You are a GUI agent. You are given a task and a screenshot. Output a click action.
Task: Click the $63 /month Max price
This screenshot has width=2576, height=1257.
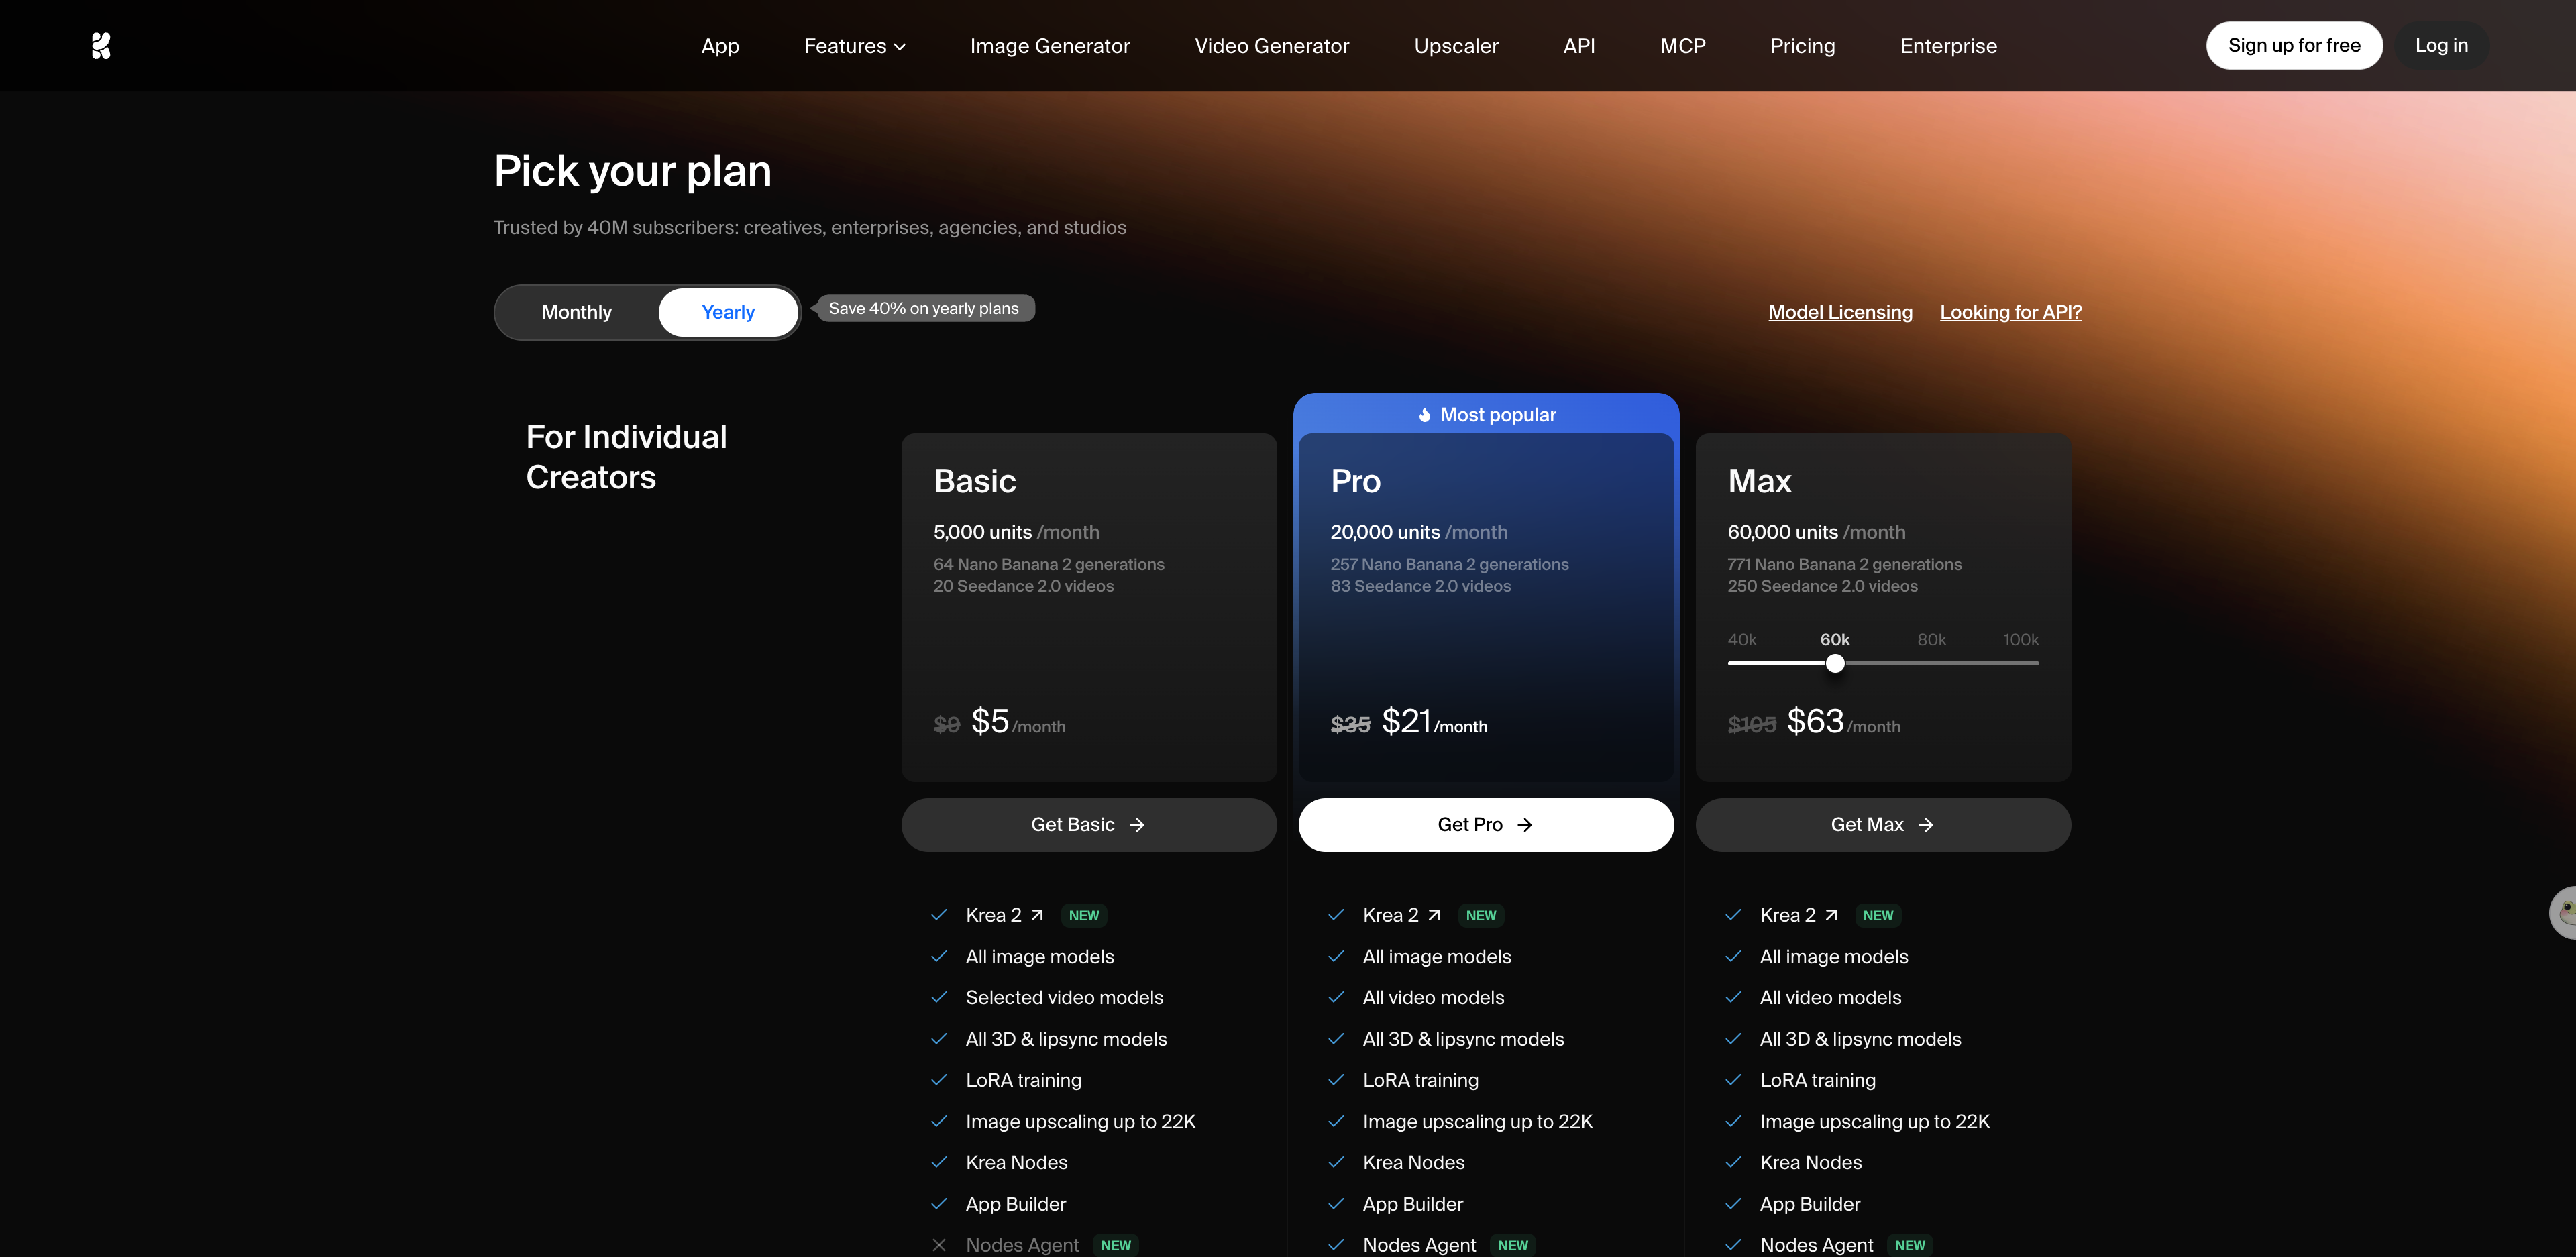click(x=1844, y=721)
